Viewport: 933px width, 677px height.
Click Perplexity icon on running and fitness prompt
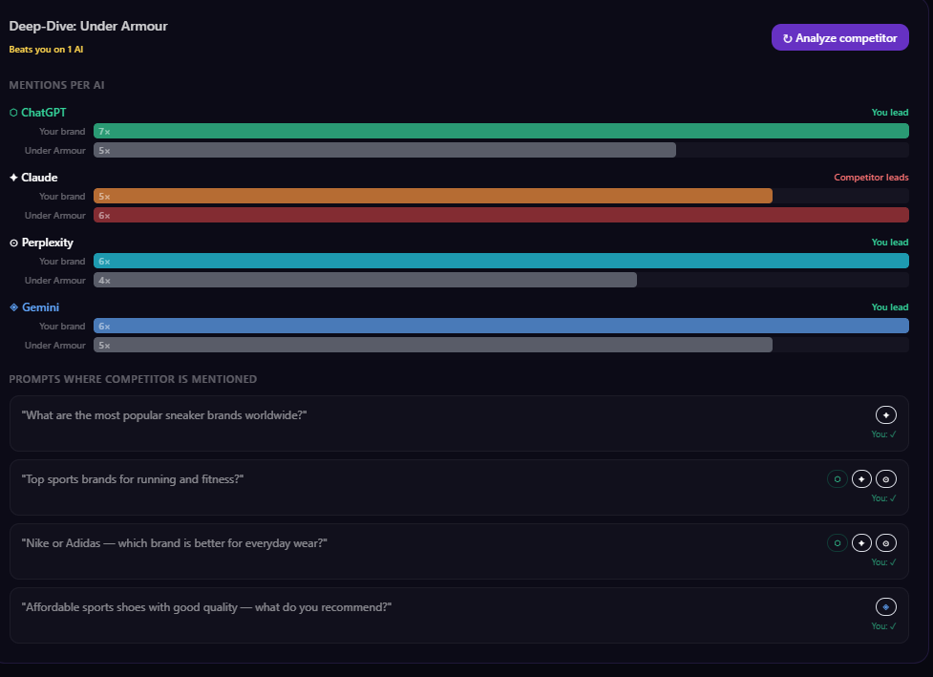tap(885, 479)
